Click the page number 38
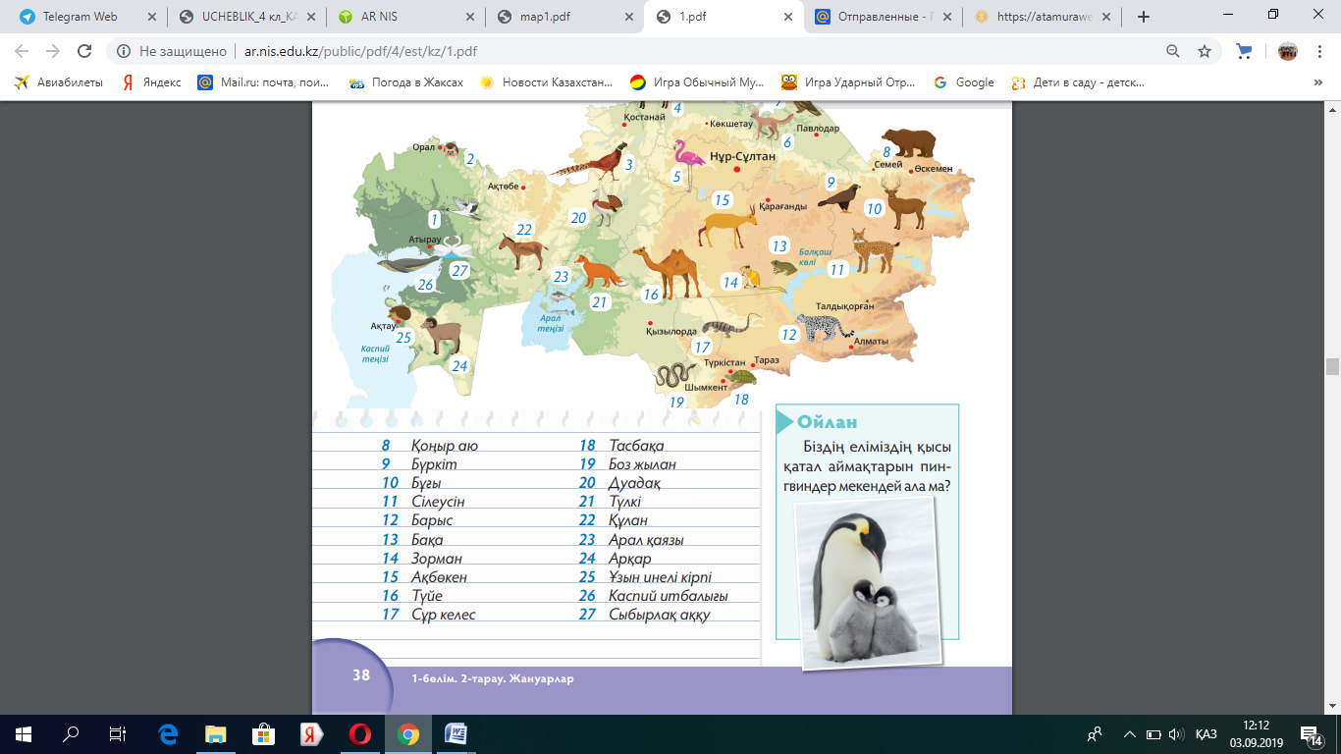 tap(361, 674)
